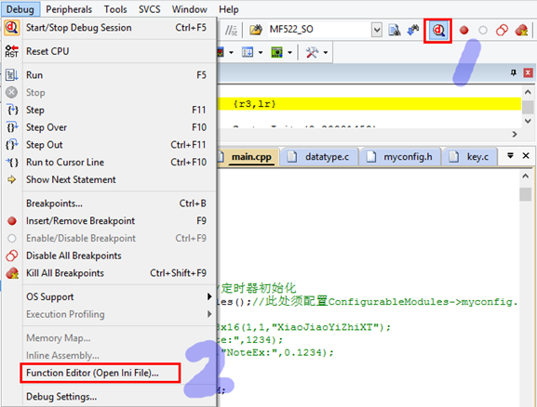Click Show Next Statement yellow arrow icon
537x407 pixels.
pyautogui.click(x=12, y=179)
